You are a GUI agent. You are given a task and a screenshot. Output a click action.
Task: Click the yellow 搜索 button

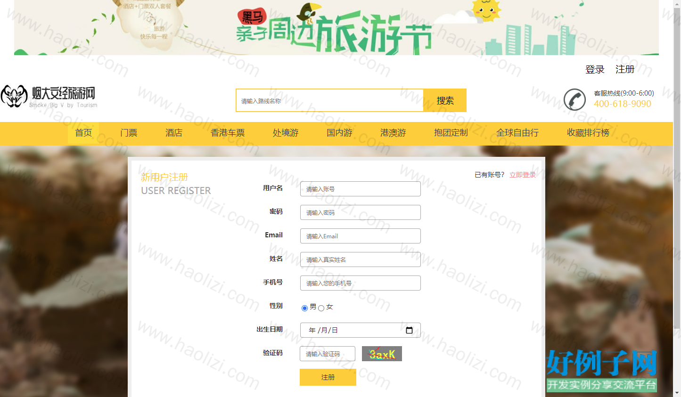445,100
